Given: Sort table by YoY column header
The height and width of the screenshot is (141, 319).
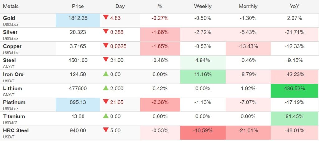Looking at the screenshot, I should 294,6.
